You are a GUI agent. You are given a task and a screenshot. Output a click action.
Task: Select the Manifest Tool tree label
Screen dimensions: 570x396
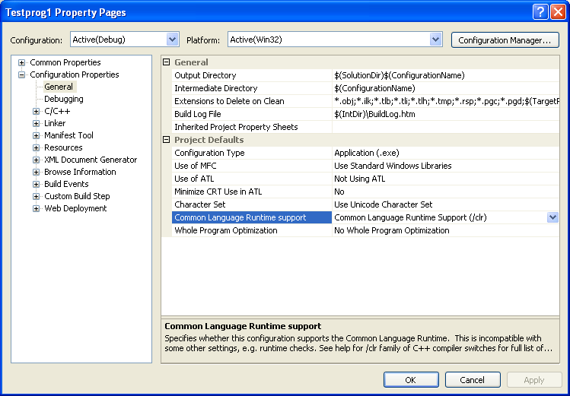click(x=68, y=135)
